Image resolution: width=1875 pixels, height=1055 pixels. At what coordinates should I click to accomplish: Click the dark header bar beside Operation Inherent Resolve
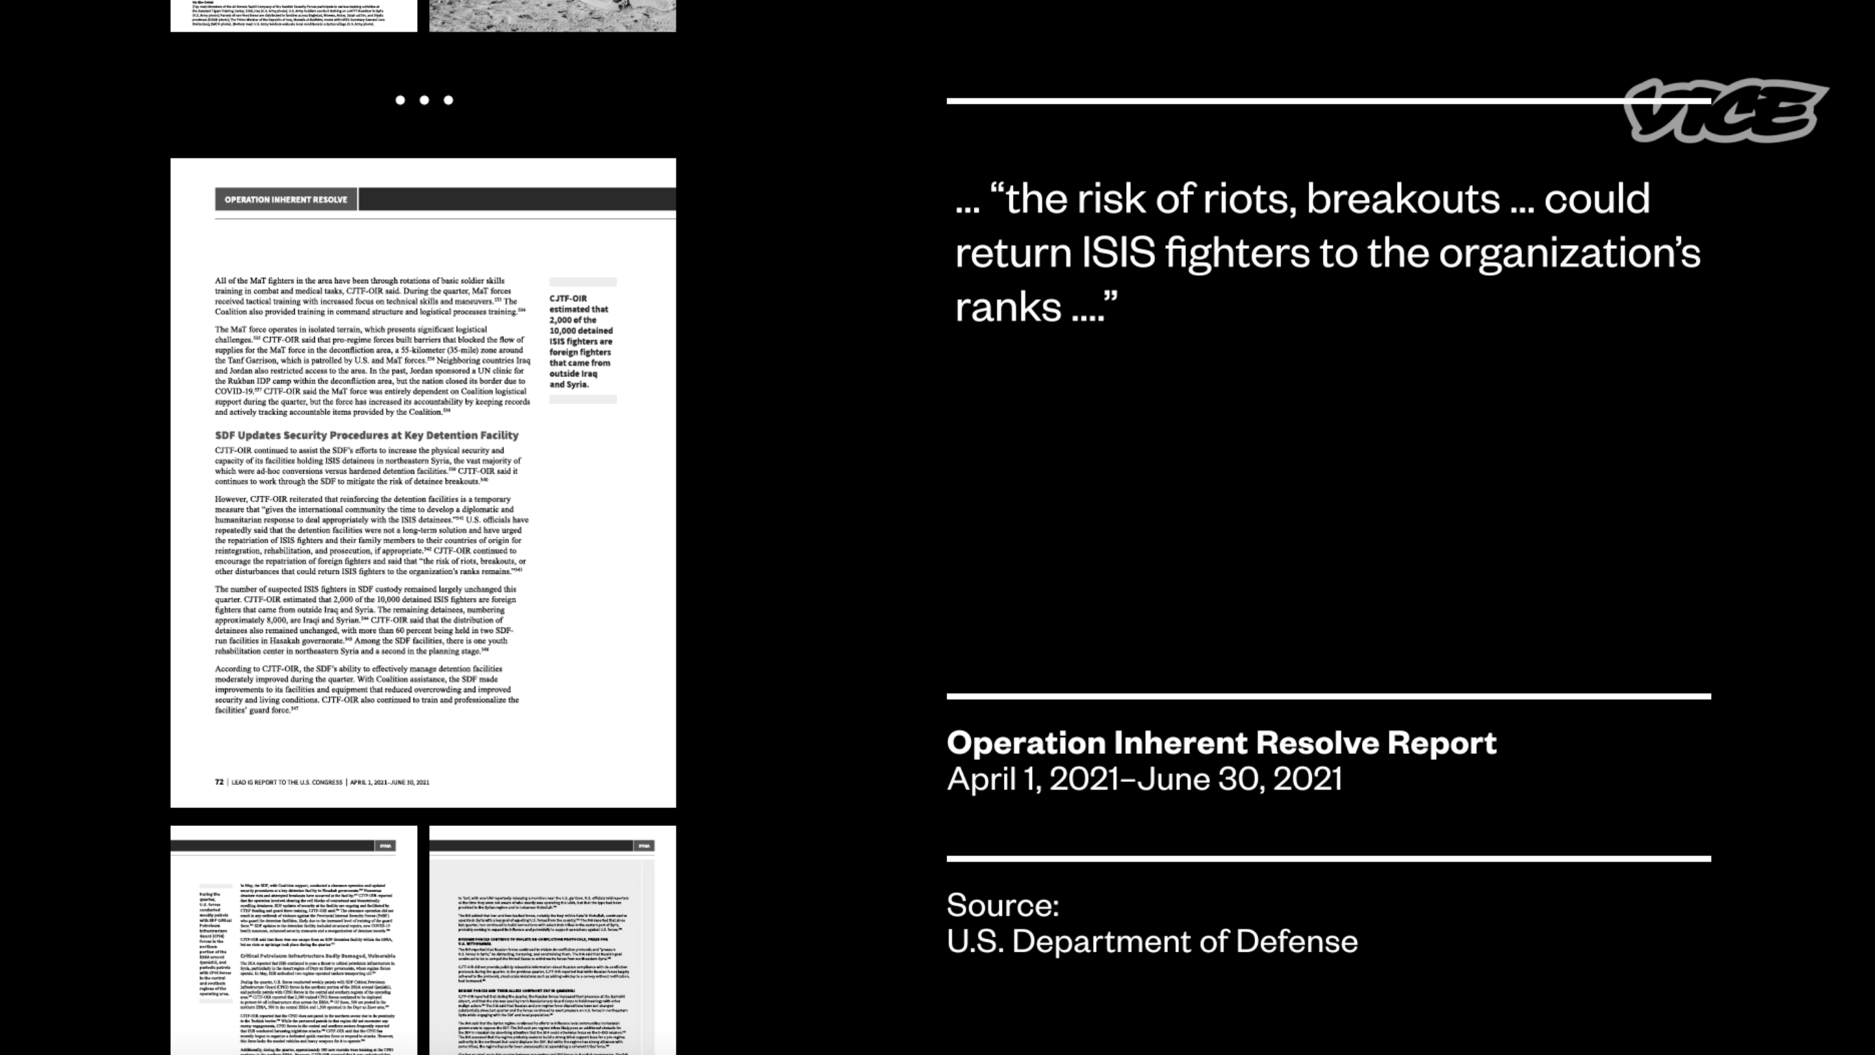517,199
